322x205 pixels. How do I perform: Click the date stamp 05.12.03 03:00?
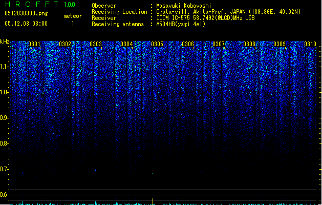pos(26,24)
